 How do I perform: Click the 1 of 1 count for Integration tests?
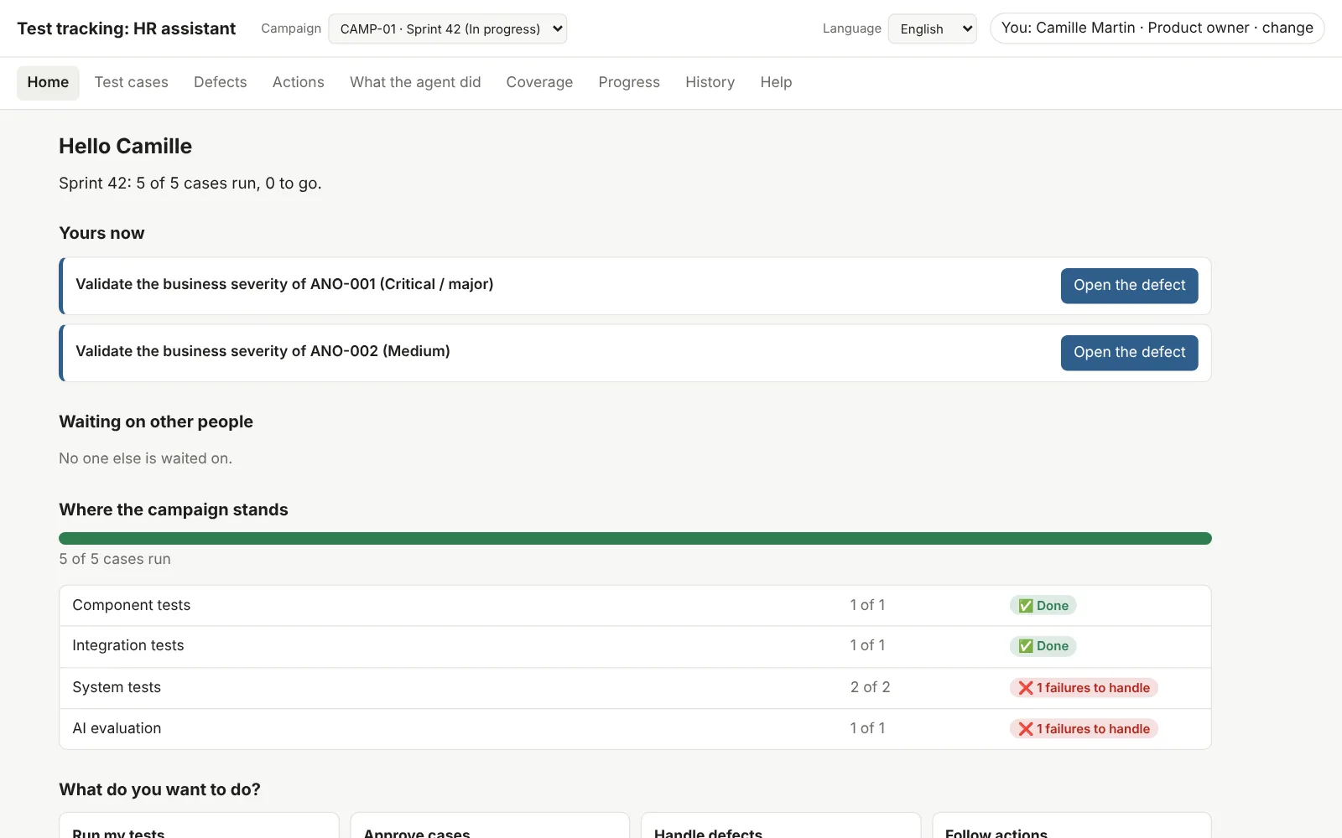(867, 645)
